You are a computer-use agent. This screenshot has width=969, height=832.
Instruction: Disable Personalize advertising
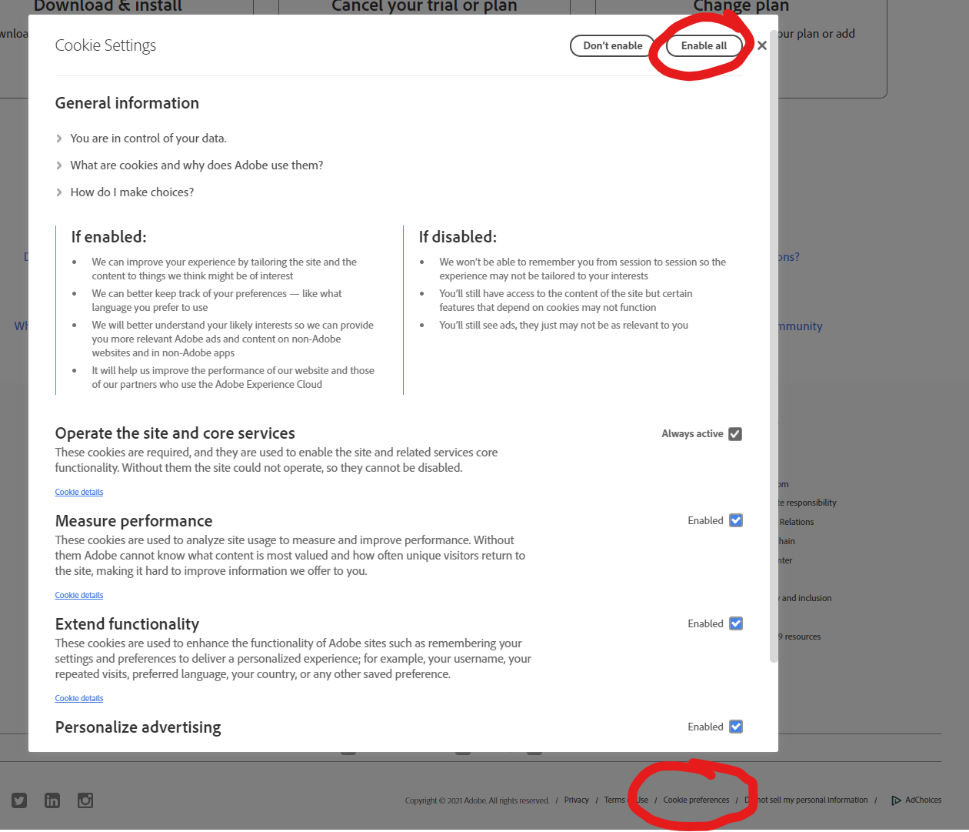click(735, 727)
